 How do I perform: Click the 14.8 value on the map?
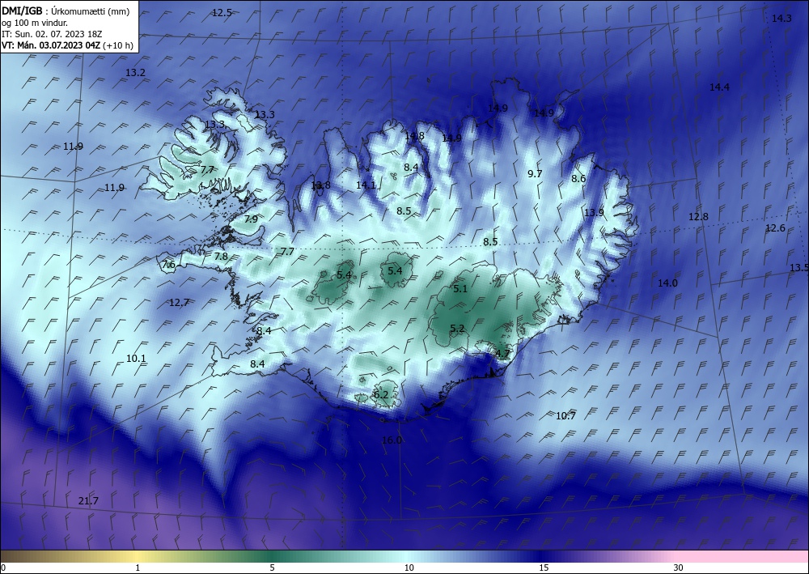[414, 136]
